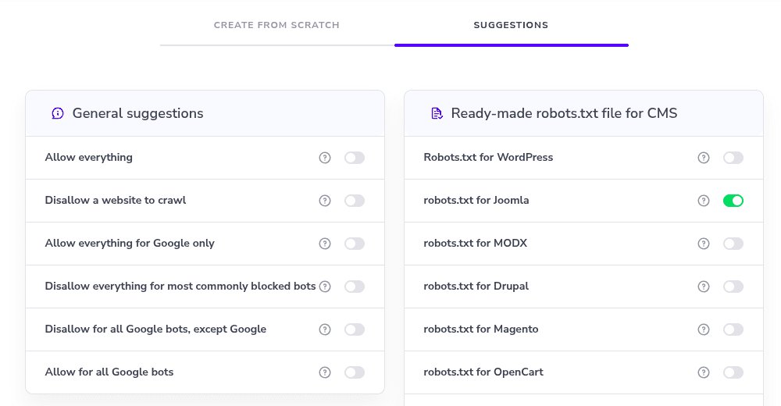Disable the robots.txt for Joomla toggle

(x=733, y=201)
